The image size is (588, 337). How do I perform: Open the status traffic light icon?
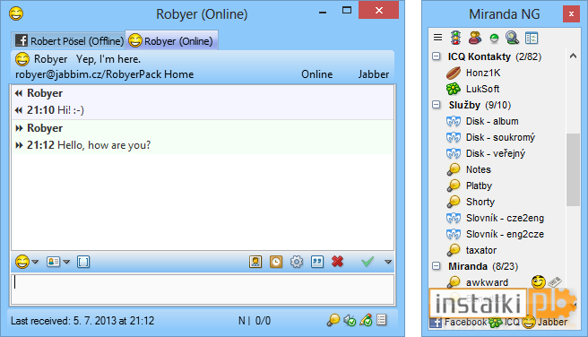click(x=455, y=38)
